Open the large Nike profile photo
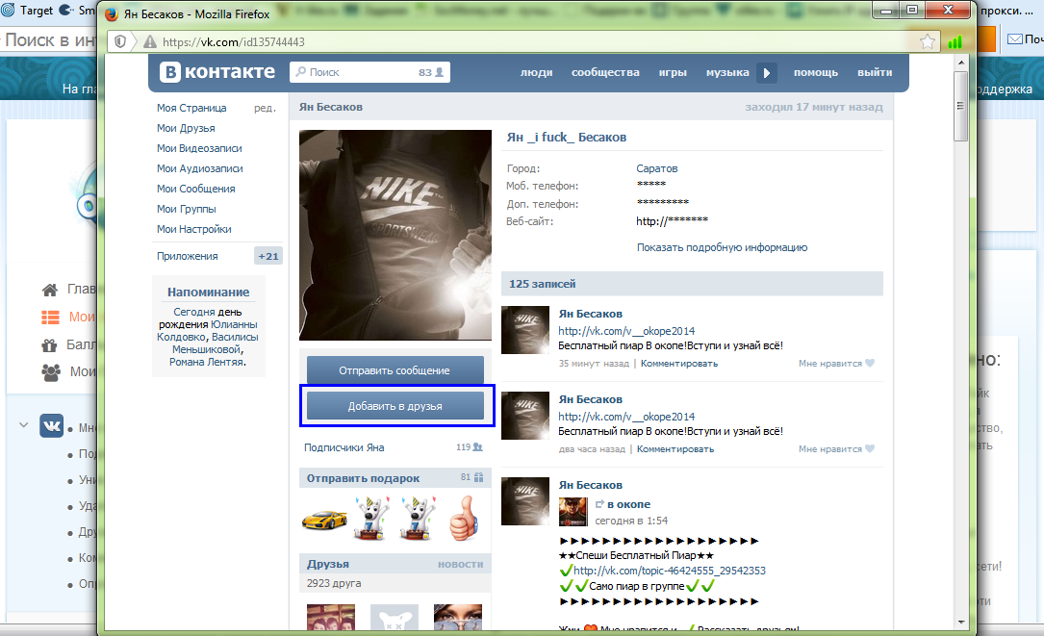Screen dimensions: 1044x636 coord(395,235)
